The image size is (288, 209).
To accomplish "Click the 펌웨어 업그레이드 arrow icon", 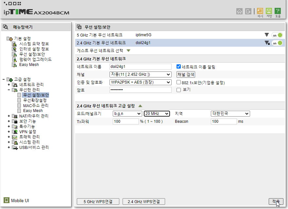I will (14, 60).
